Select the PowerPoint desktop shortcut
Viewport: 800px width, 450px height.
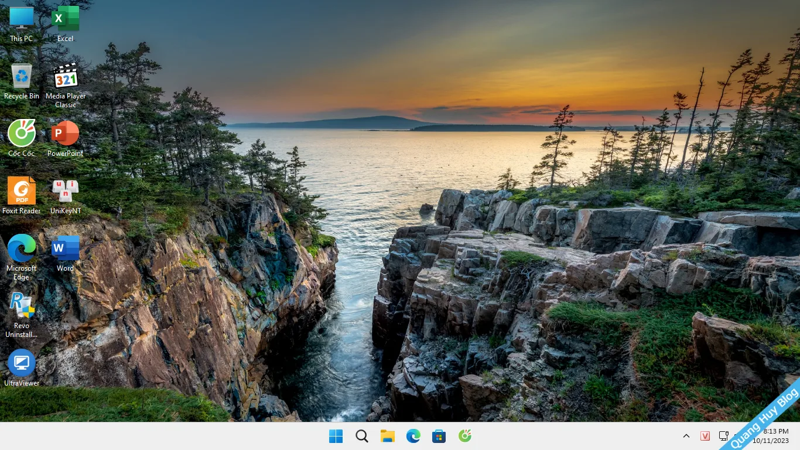tap(66, 139)
